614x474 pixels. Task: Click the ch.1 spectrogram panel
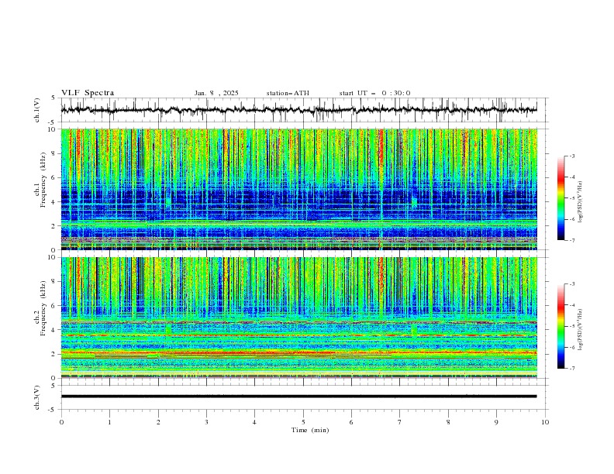point(299,189)
